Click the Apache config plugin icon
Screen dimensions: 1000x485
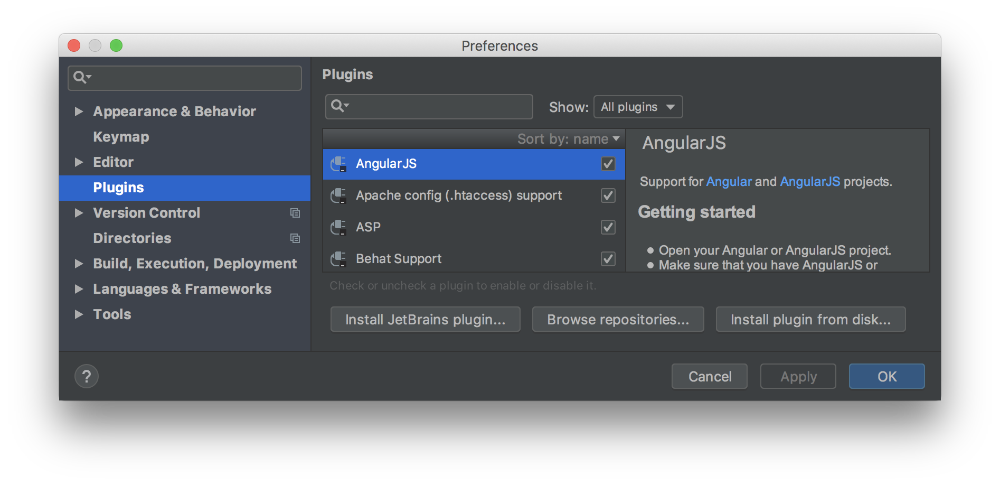coord(338,196)
